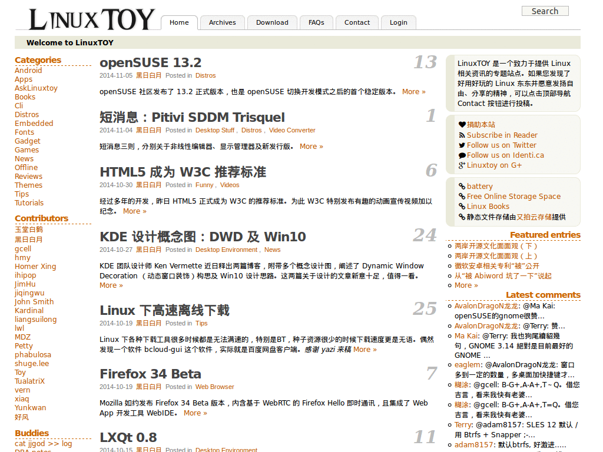
Task: Open featured entry 微软安卓相关专利“被”公开
Action: (x=497, y=266)
